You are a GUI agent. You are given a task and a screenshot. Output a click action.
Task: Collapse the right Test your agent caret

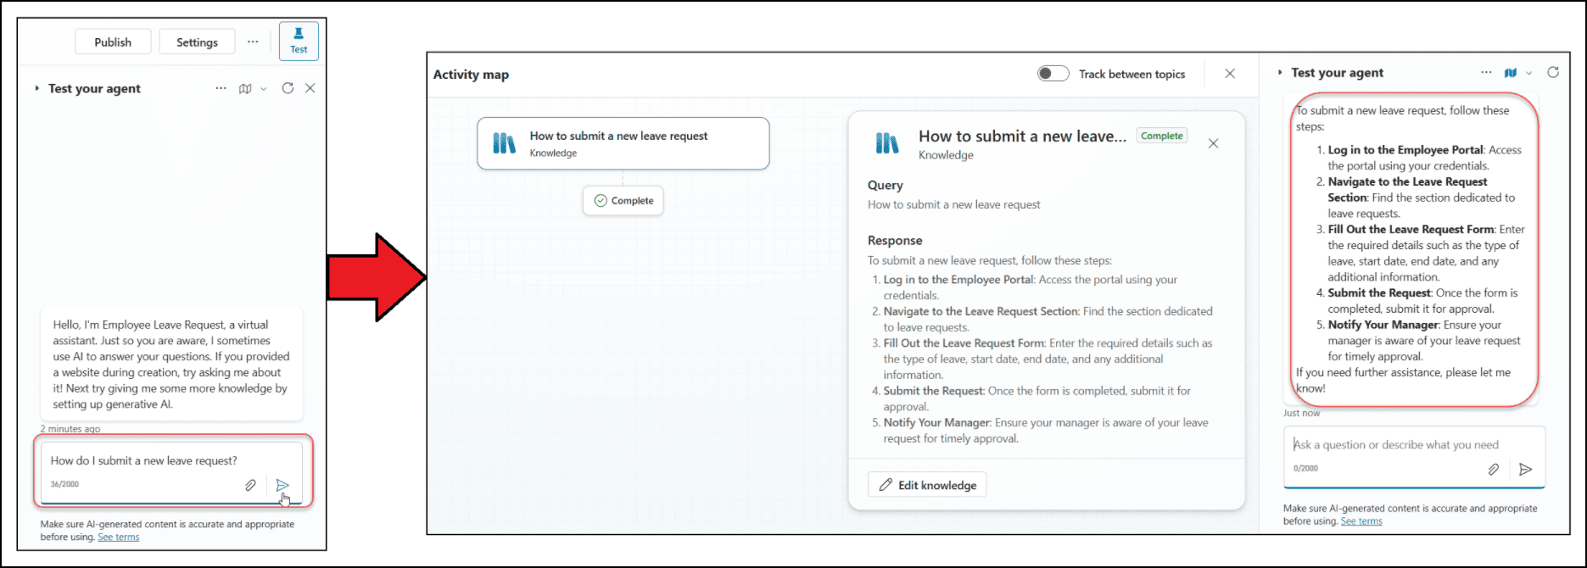[1279, 73]
